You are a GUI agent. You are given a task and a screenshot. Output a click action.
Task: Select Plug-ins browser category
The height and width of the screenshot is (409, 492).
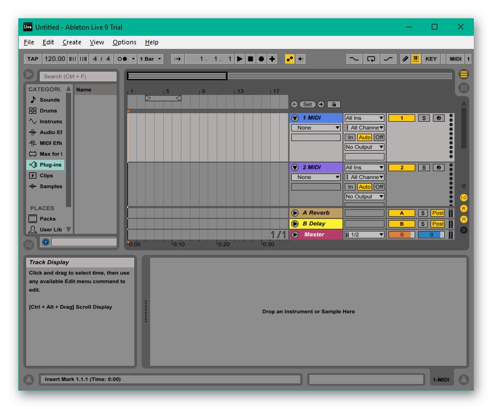[x=46, y=165]
